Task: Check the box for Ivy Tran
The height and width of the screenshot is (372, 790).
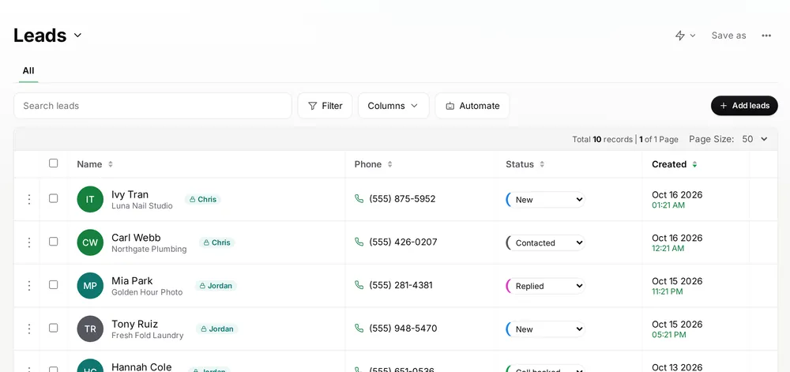Action: click(54, 198)
